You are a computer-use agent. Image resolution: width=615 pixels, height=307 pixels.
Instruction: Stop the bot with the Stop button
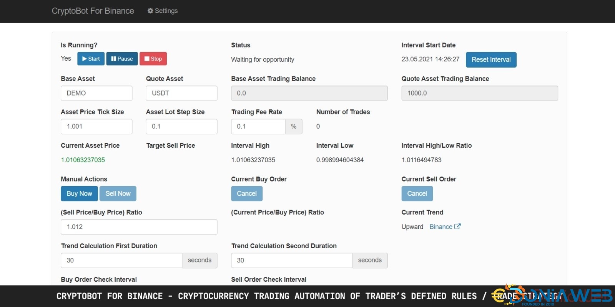point(153,59)
